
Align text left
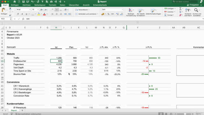click(x=52, y=14)
